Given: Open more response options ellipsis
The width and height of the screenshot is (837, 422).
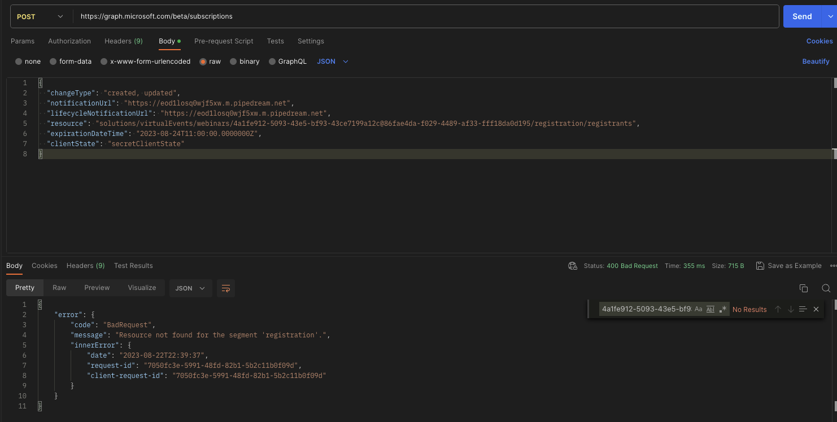Looking at the screenshot, I should 833,266.
